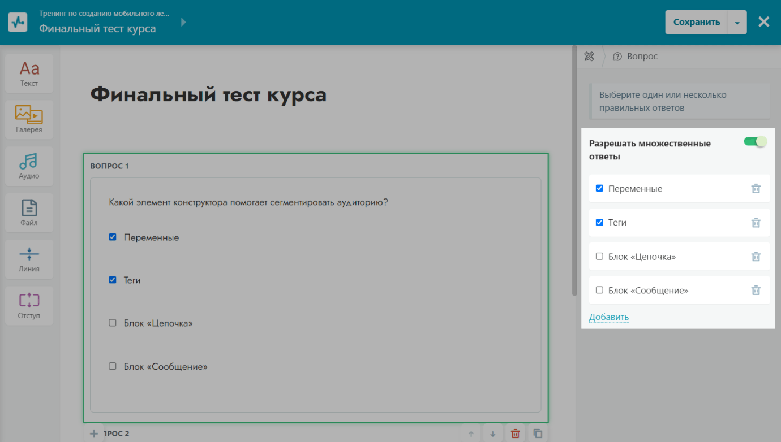
Task: Delete the «Блок «Сообщение»» answer via trash icon
Action: 756,291
